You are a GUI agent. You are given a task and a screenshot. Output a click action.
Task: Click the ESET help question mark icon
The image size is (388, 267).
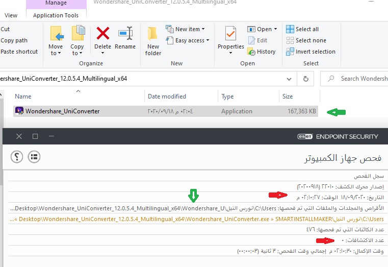point(17,156)
